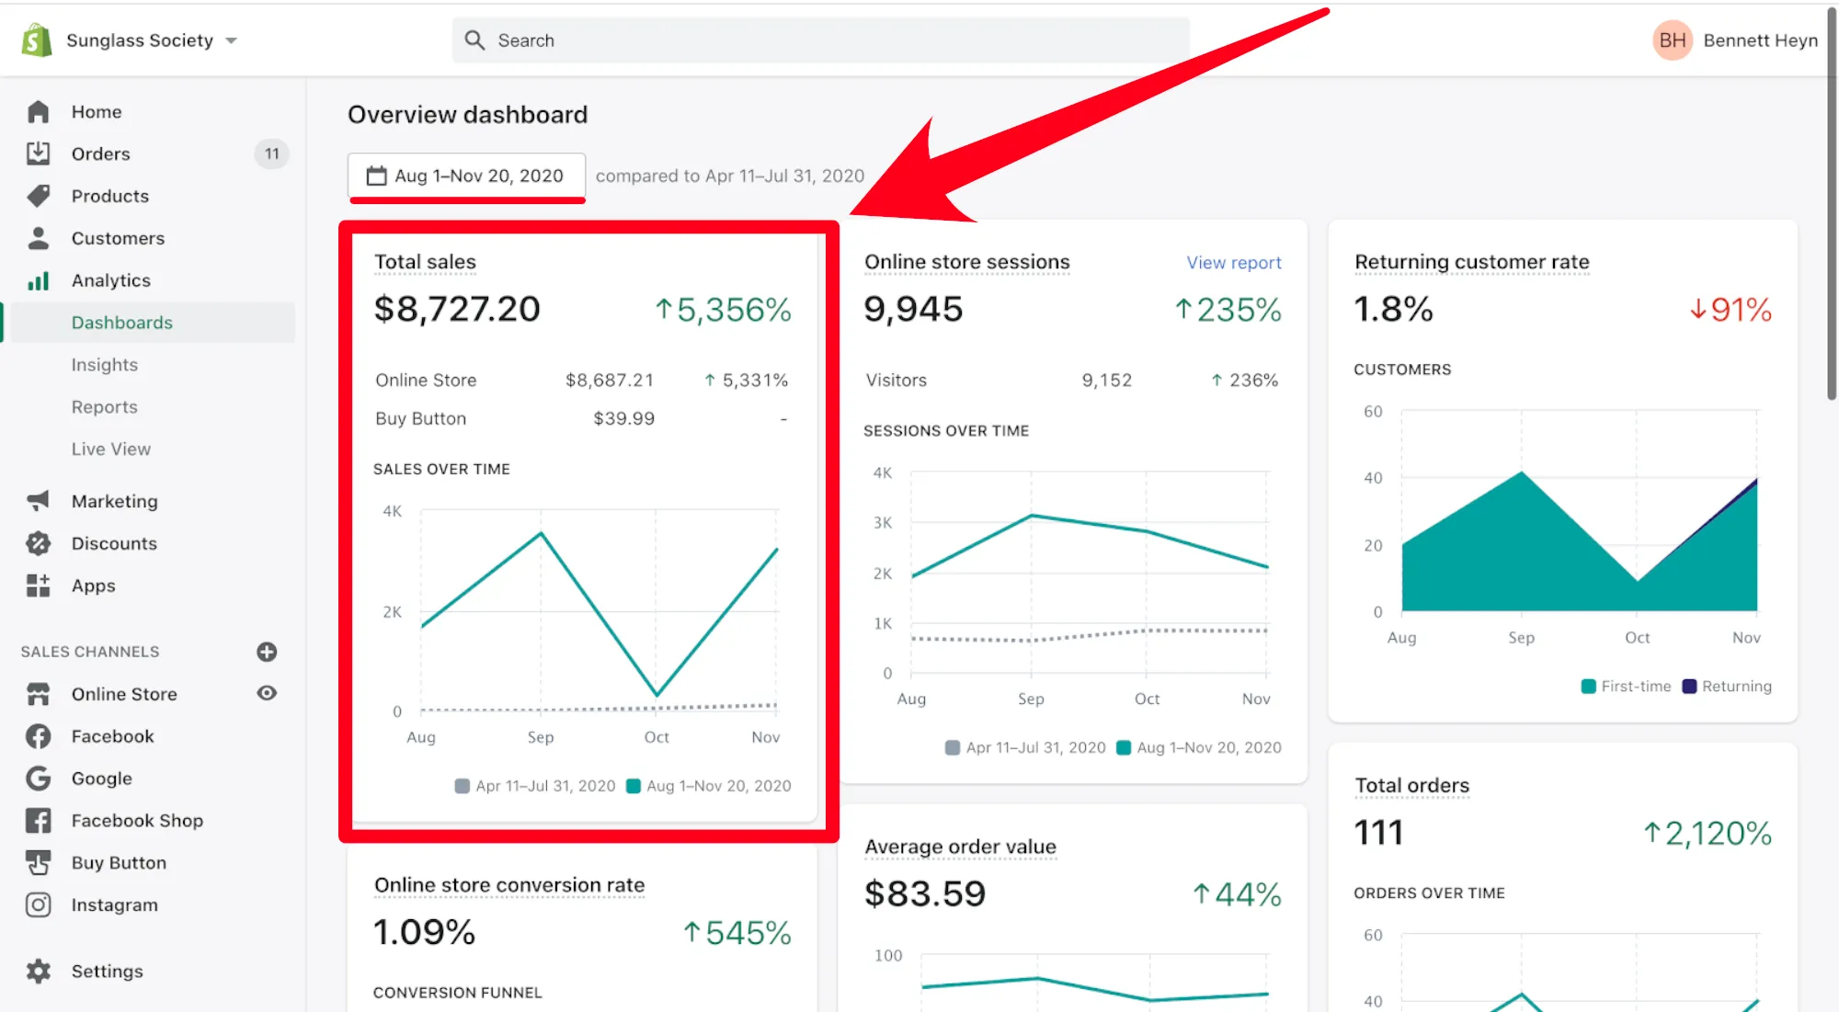Click the Orders badge showing 11
This screenshot has height=1012, width=1839.
[x=271, y=154]
